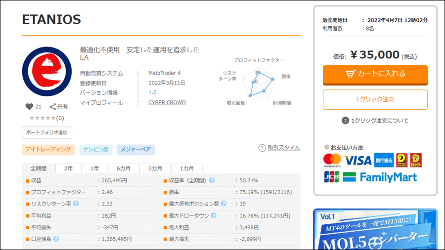The image size is (445, 250).
Task: Click help icon beside 最大ドローダウン
Action: point(213,216)
